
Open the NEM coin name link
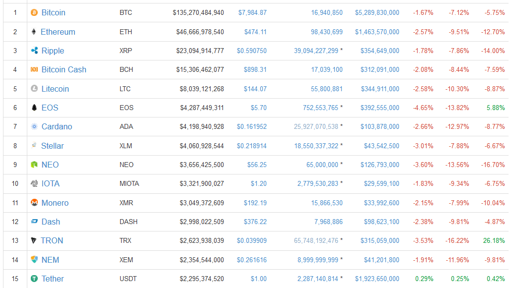point(50,260)
